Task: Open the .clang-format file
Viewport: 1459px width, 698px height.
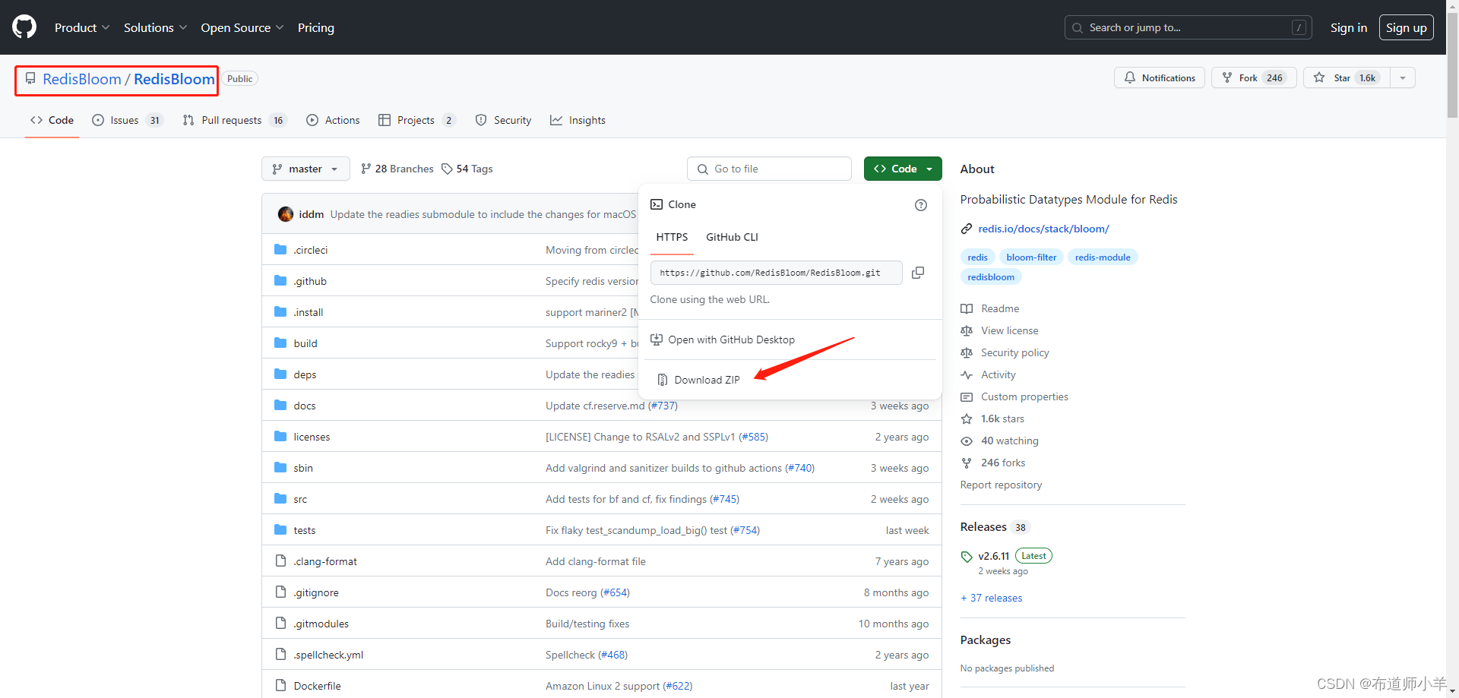Action: [325, 561]
